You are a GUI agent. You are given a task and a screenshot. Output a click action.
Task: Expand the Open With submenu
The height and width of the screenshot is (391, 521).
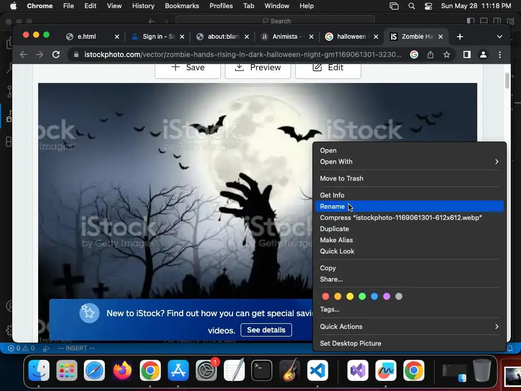click(410, 161)
